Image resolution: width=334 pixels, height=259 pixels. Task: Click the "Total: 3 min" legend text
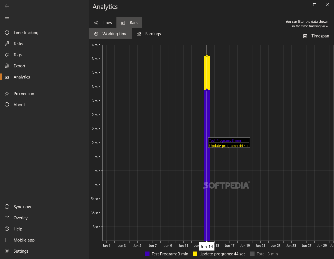click(x=267, y=254)
